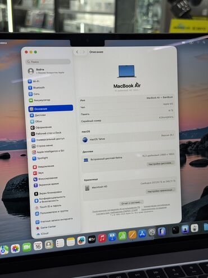Viewport: 208px width, 278px height.
Task: Select Сеть (Network) in the sidebar
Action: click(x=34, y=94)
